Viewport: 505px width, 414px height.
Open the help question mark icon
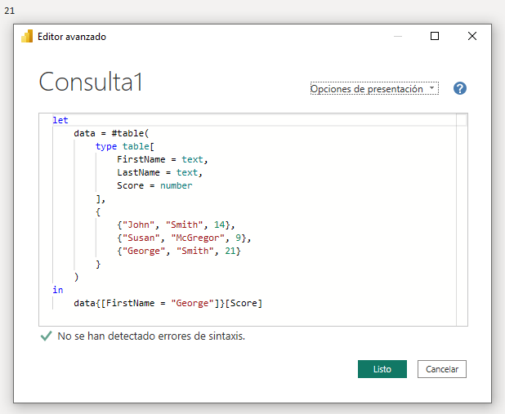[x=459, y=89]
